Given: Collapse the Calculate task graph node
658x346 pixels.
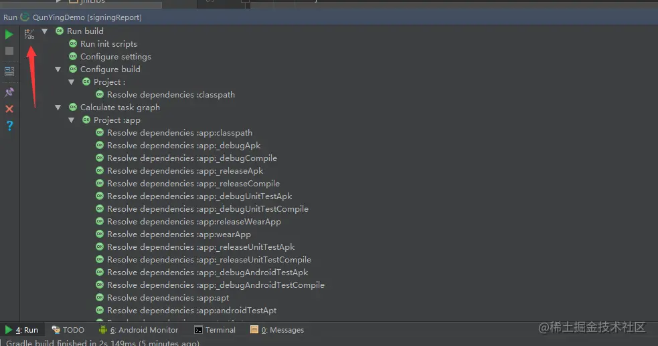Looking at the screenshot, I should [58, 108].
